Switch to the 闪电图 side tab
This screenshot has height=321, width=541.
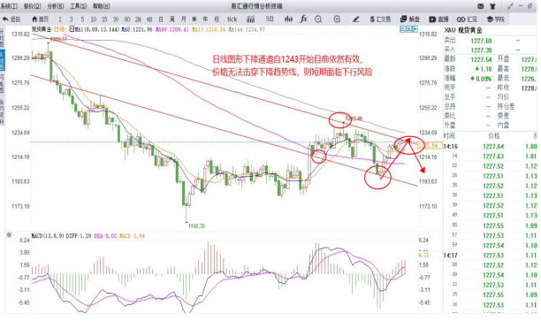2,84
